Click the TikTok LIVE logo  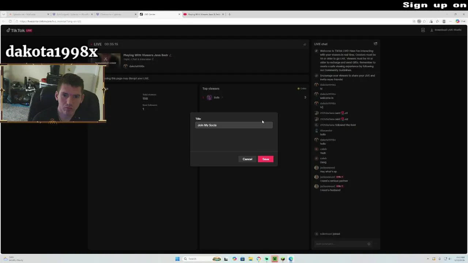point(19,30)
